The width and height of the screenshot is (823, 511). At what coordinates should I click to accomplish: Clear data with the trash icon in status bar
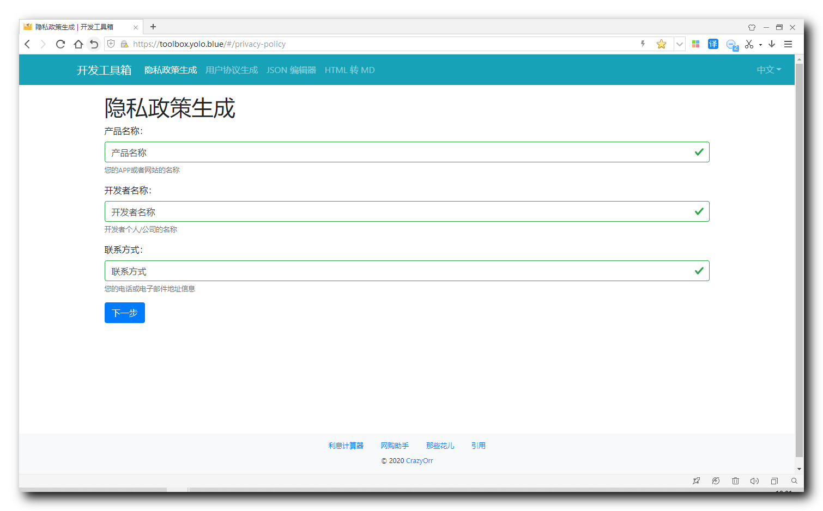[736, 481]
